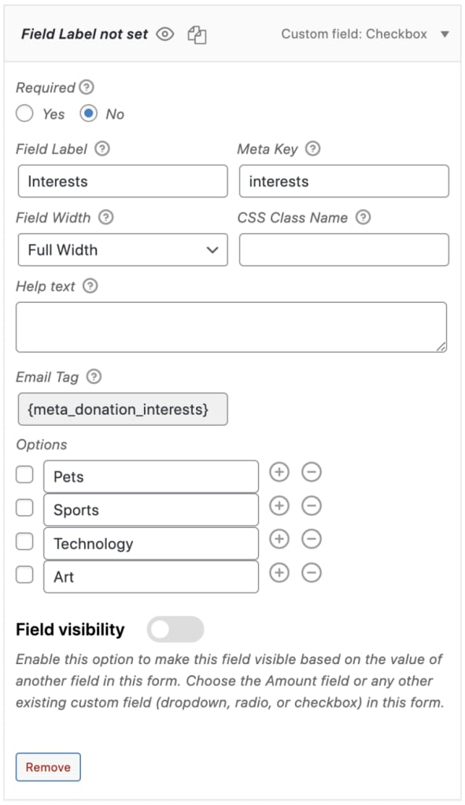Click the Meta Key input containing interests
465x805 pixels.
(x=344, y=181)
